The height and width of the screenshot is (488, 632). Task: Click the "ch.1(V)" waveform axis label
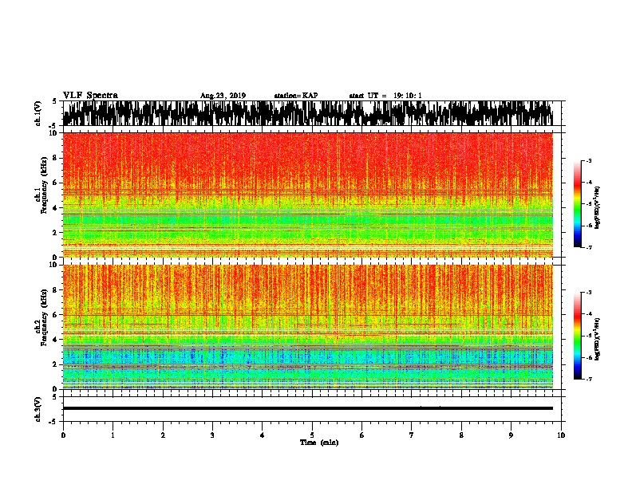coord(38,113)
